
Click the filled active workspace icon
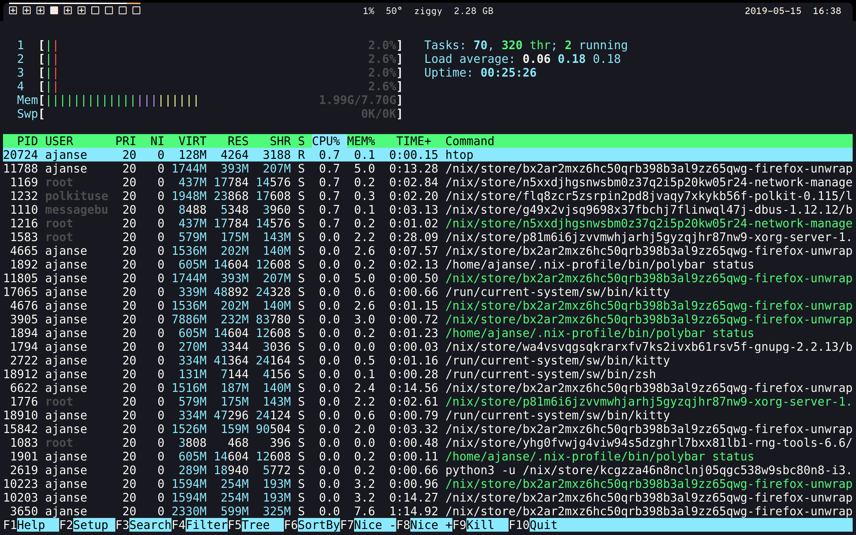[x=54, y=11]
